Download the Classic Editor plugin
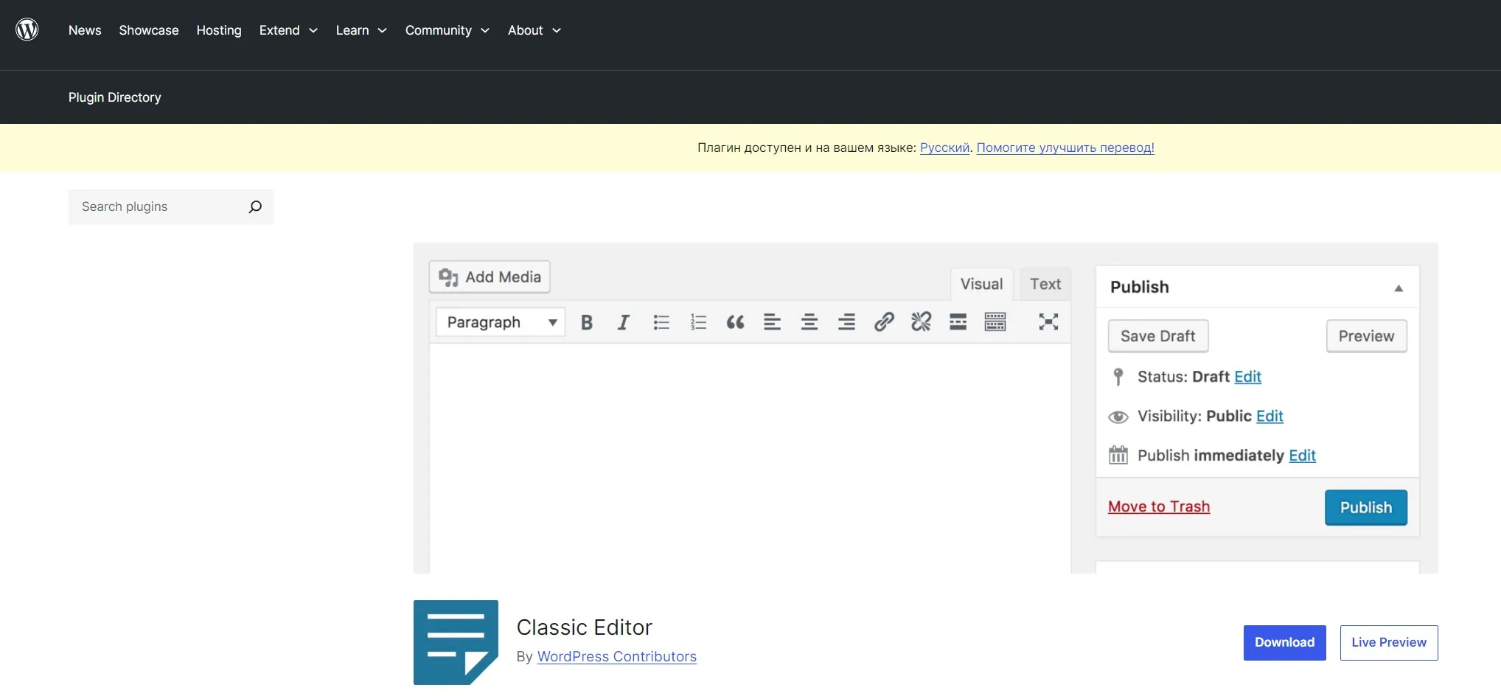1501x696 pixels. (x=1284, y=643)
